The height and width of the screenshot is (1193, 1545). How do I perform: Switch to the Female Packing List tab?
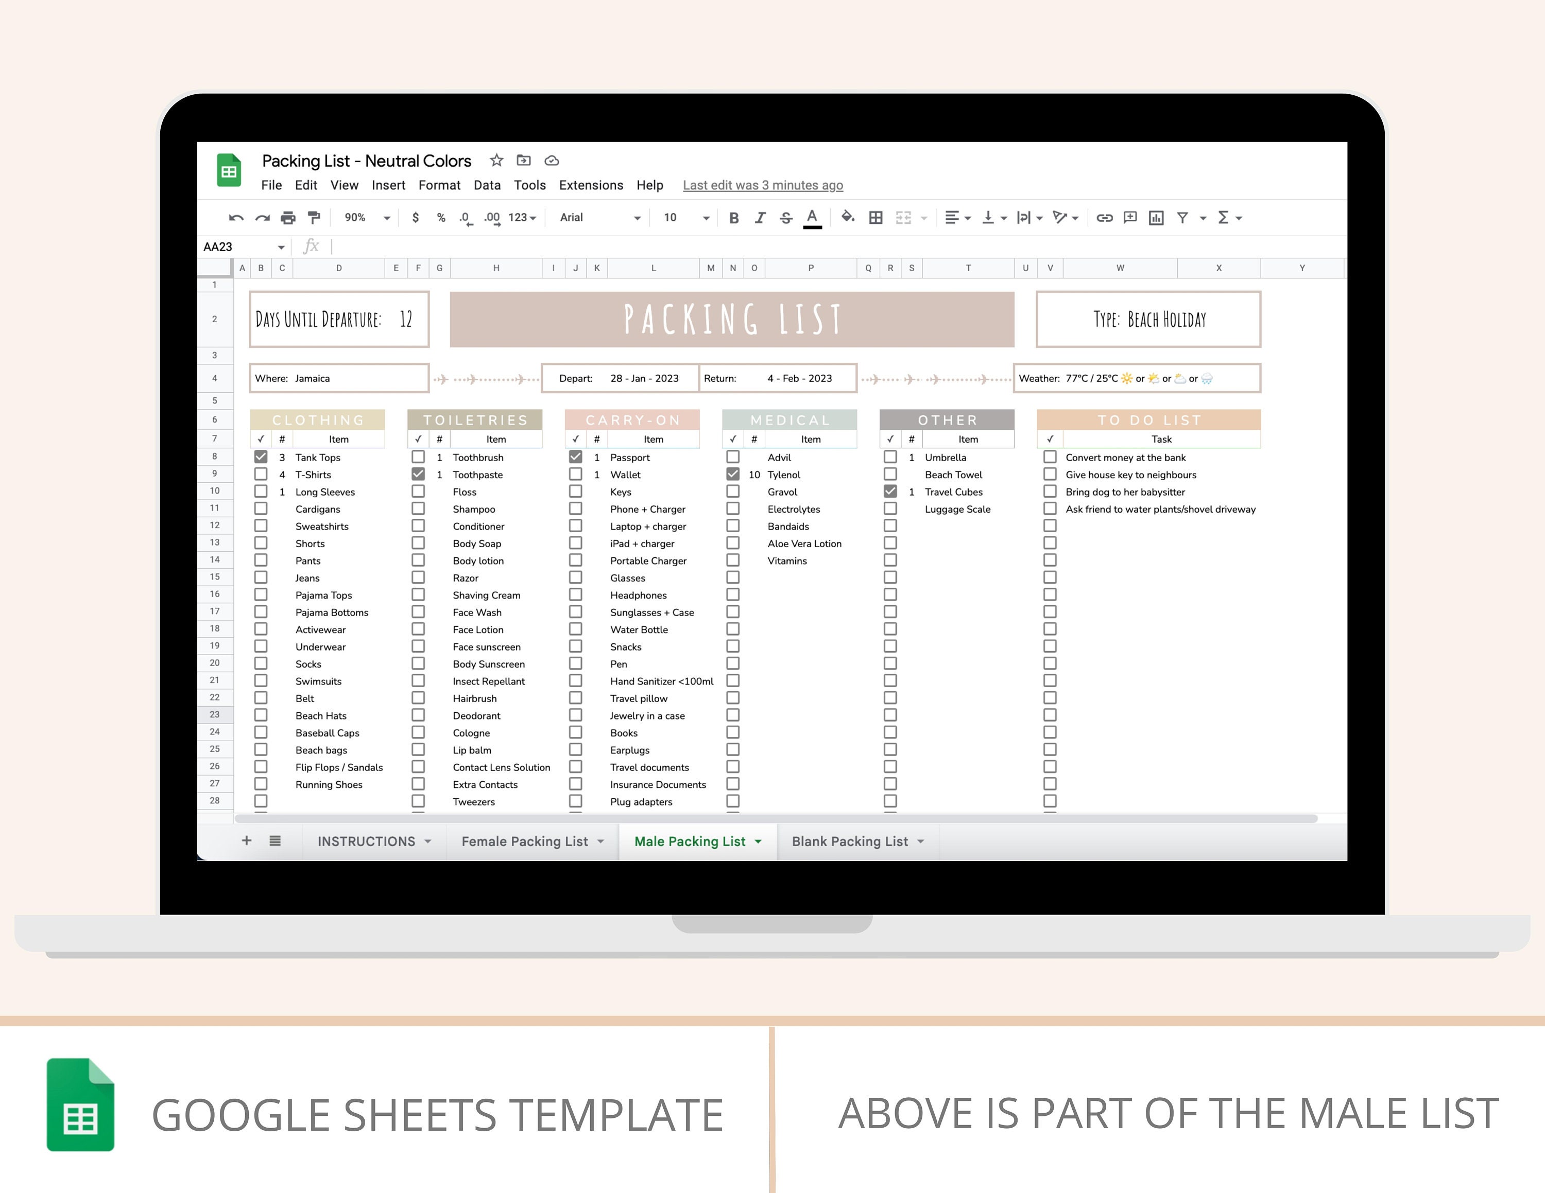[x=525, y=841]
